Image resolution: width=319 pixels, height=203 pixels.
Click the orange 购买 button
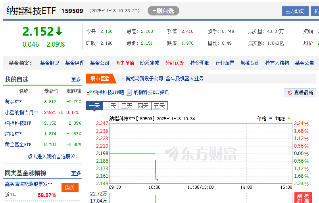coord(70,188)
